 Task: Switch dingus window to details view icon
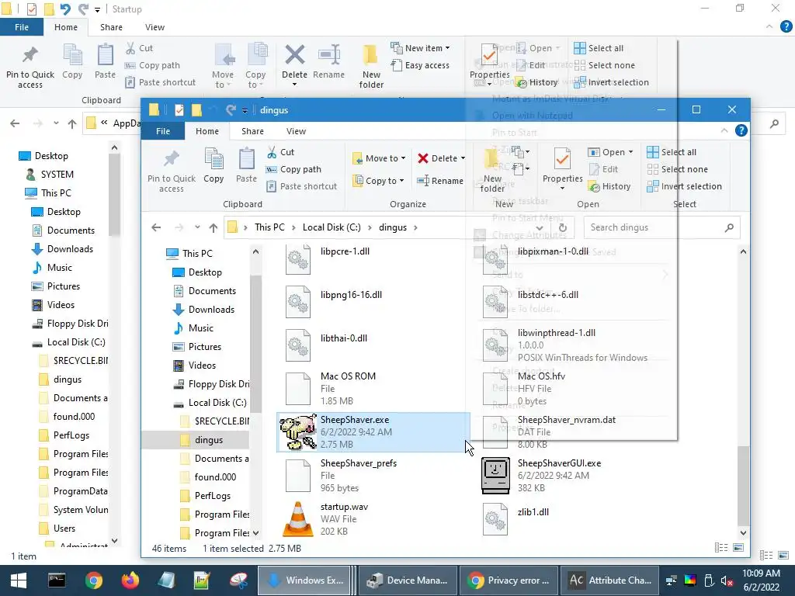coord(721,547)
